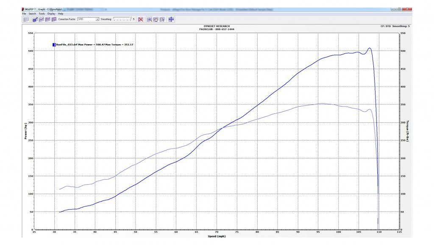This screenshot has width=434, height=245.
Task: Open the File menu
Action: pos(24,14)
